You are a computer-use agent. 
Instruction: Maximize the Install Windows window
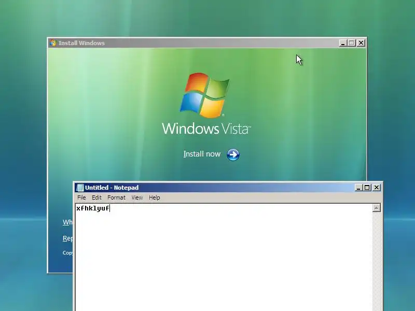352,43
